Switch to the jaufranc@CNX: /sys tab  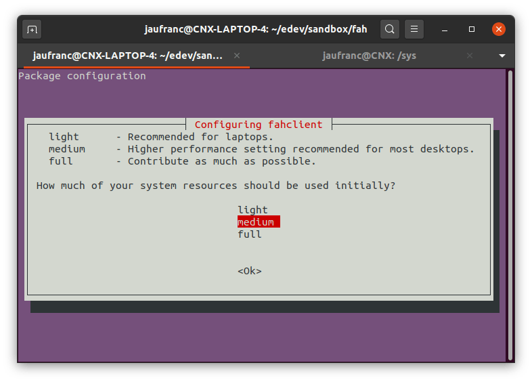pyautogui.click(x=369, y=56)
